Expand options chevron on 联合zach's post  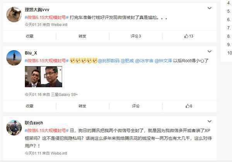(210, 121)
